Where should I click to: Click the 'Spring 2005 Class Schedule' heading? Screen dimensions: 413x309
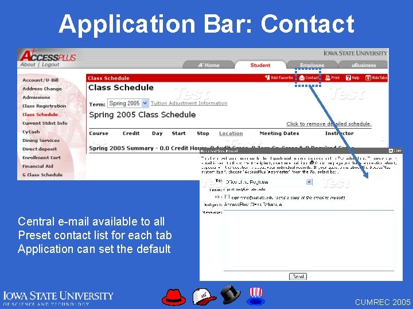tap(142, 115)
